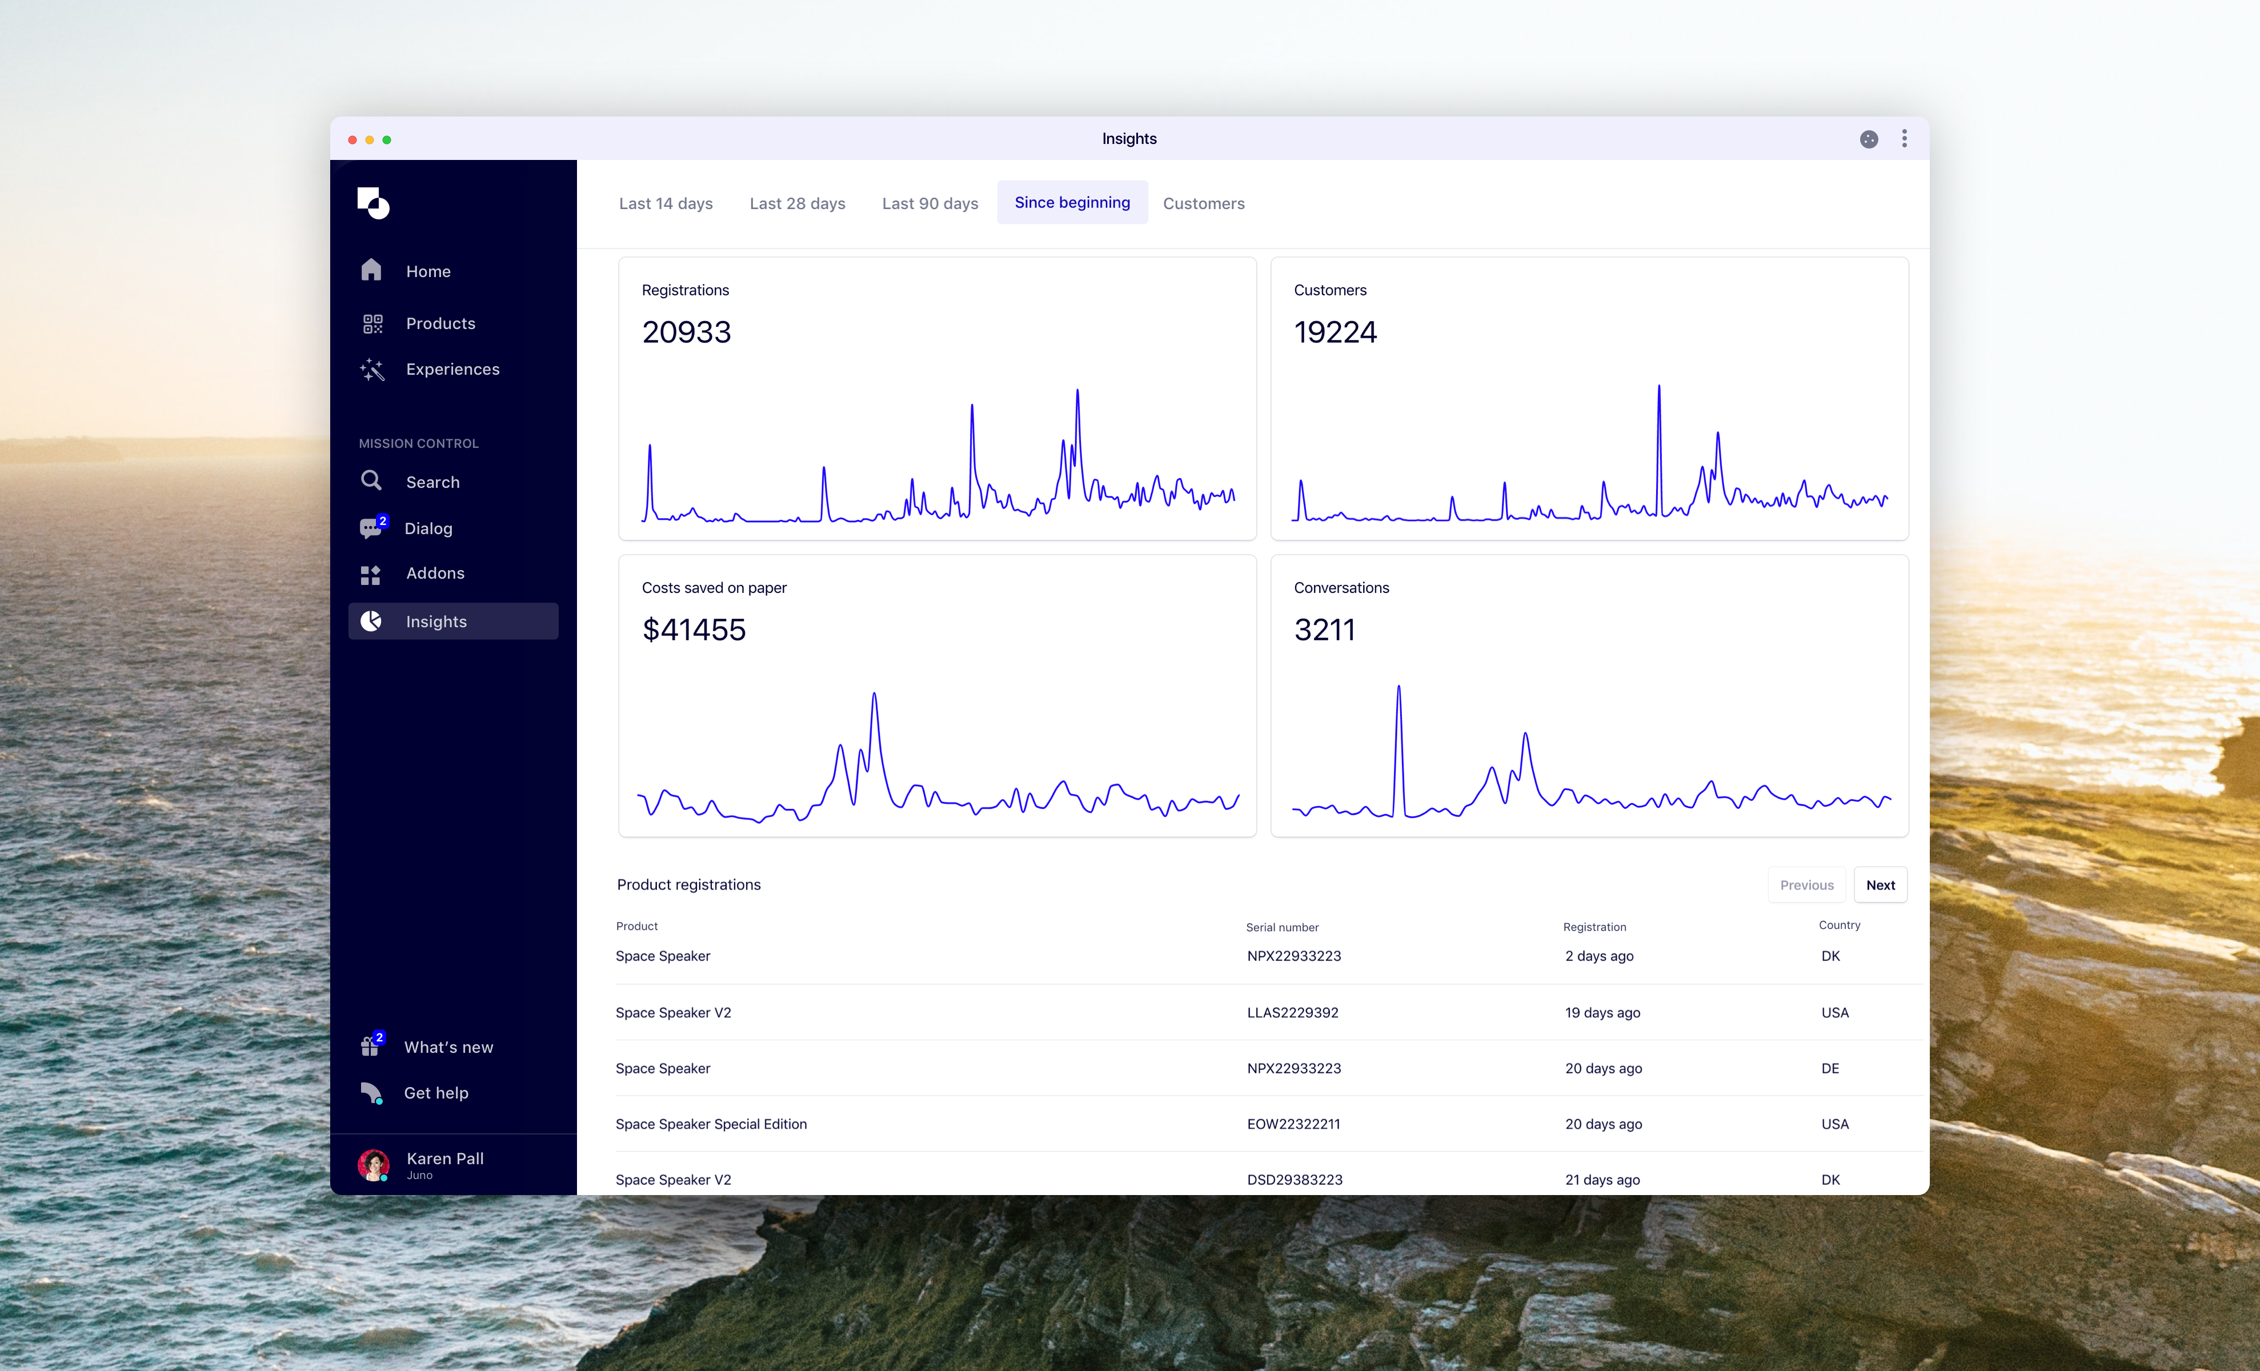
Task: Select the Last 28 days tab
Action: [797, 203]
